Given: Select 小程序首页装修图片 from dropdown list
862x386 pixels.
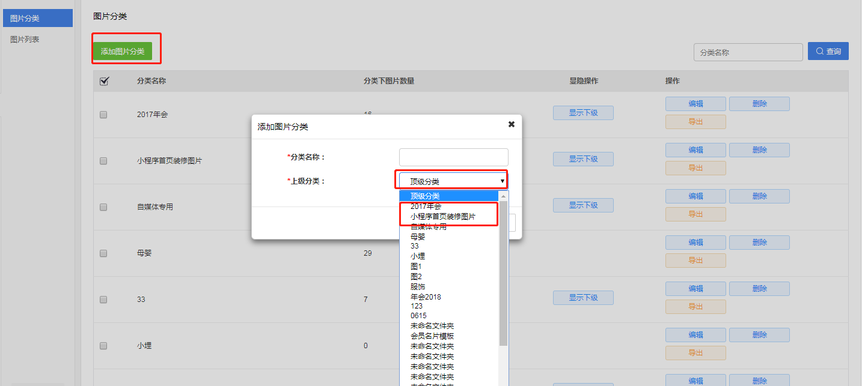Looking at the screenshot, I should pyautogui.click(x=442, y=216).
